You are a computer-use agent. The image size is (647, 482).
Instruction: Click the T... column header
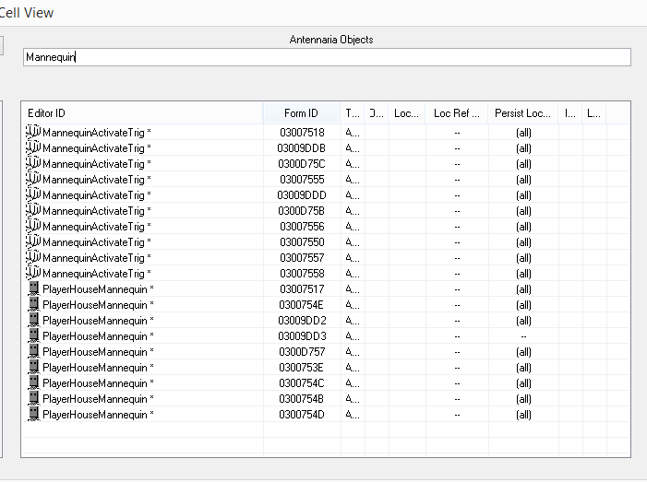(353, 113)
